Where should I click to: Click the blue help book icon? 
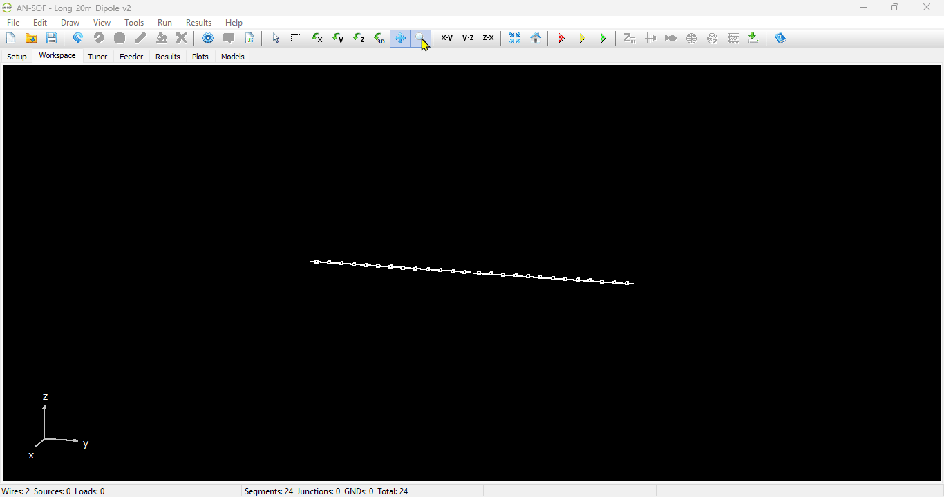tap(781, 39)
